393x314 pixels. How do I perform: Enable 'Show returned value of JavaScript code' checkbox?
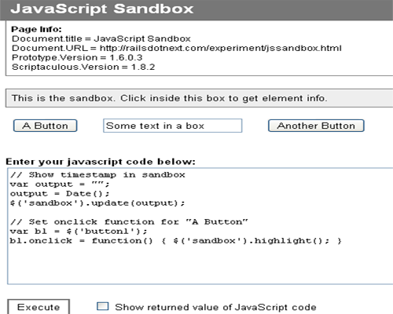click(x=102, y=306)
